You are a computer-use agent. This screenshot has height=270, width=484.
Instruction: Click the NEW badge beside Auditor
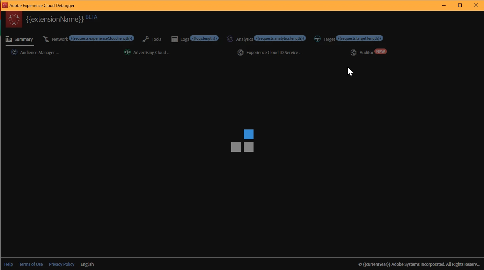381,52
